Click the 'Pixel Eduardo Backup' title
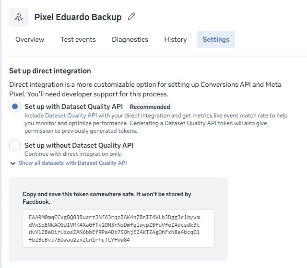Viewport: 307px width, 268px height. pos(78,17)
